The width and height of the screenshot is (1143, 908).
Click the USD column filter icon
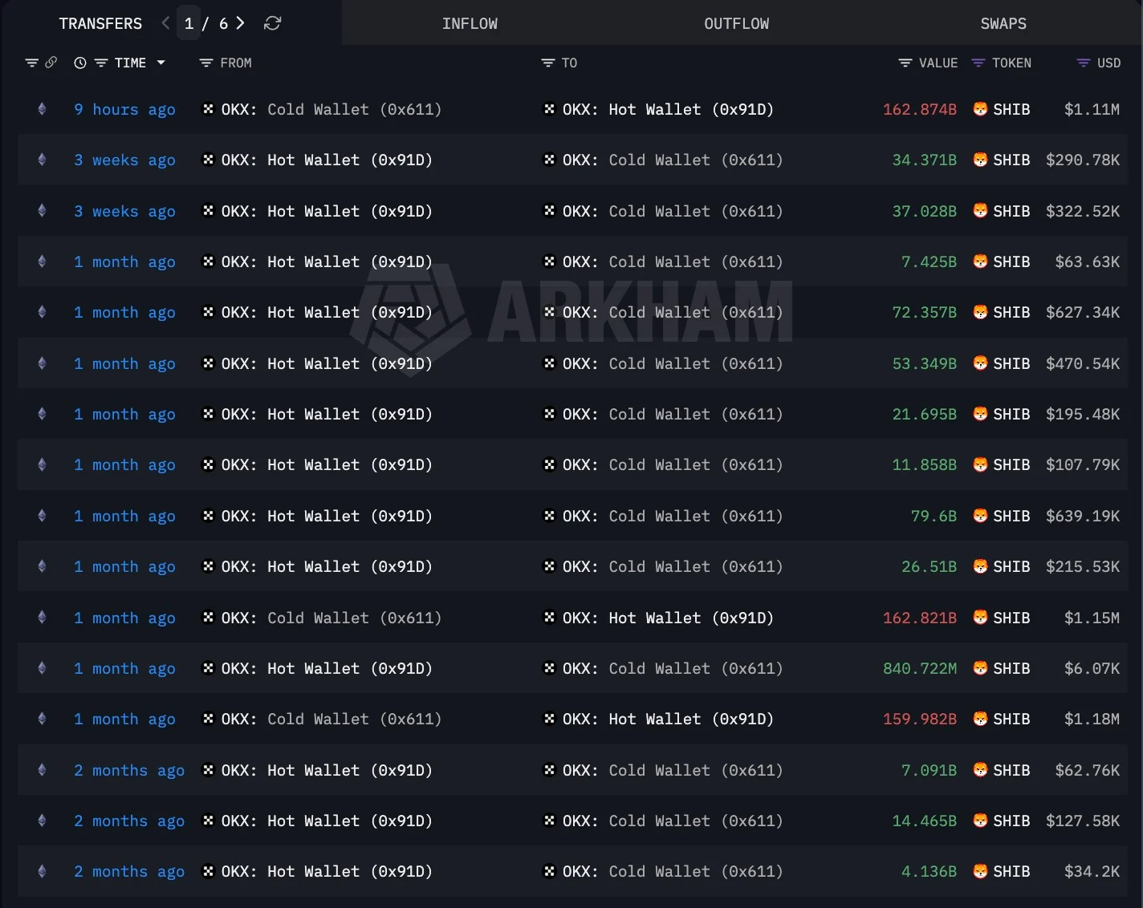pos(1084,63)
